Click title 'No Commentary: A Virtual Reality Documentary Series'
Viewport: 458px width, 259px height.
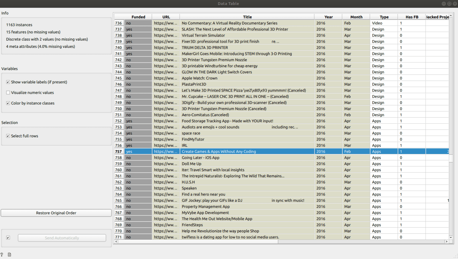pyautogui.click(x=229, y=23)
